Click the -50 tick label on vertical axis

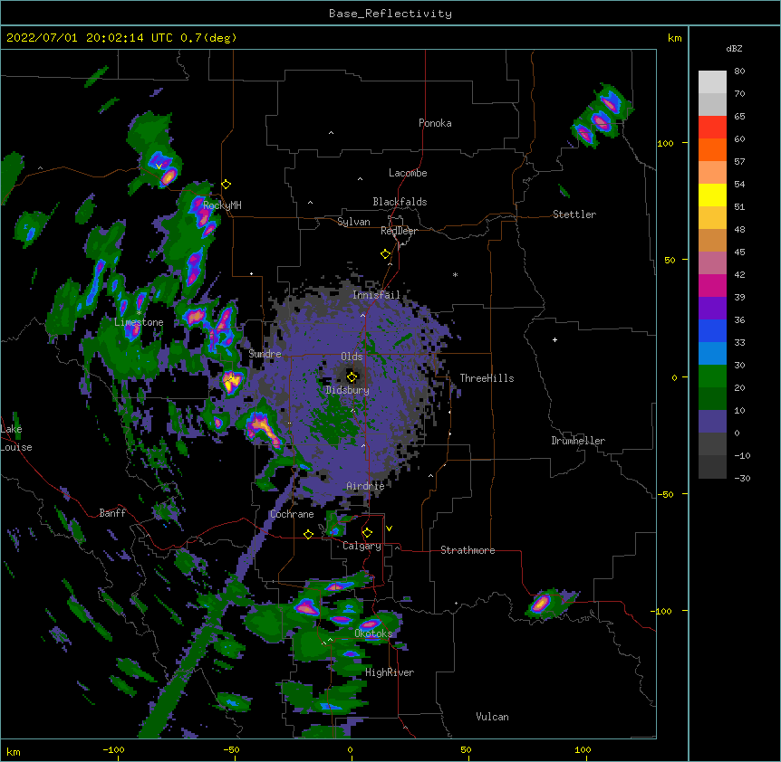[665, 494]
